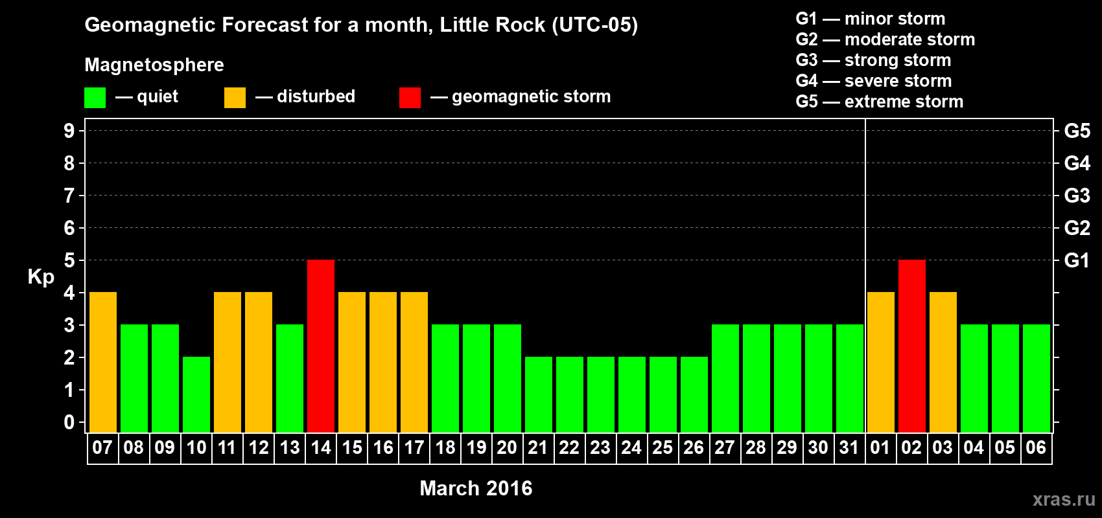This screenshot has width=1102, height=518.
Task: Click the 'Magnetosphere' heading
Action: click(x=154, y=65)
